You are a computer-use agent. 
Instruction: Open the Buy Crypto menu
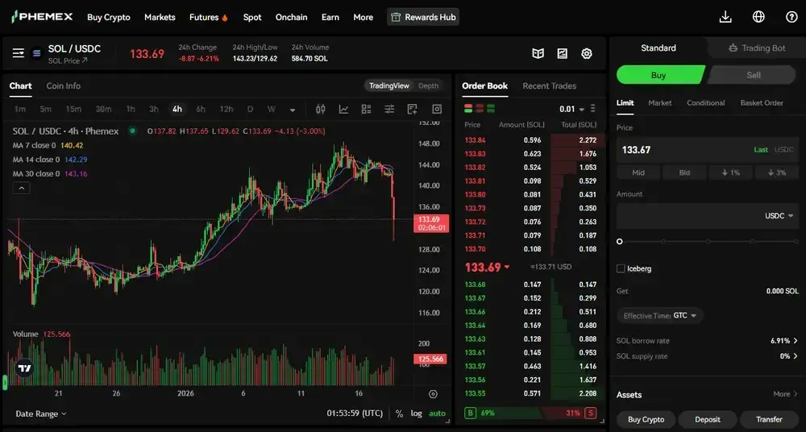click(x=109, y=17)
